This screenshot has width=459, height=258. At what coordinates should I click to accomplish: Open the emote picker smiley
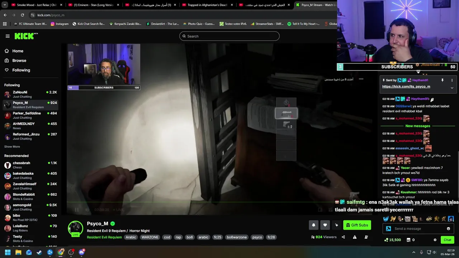tap(448, 229)
